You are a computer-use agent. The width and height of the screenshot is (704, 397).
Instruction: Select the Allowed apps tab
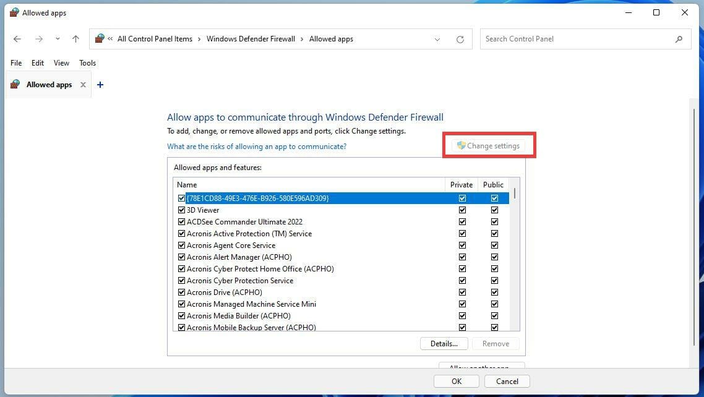tap(49, 84)
